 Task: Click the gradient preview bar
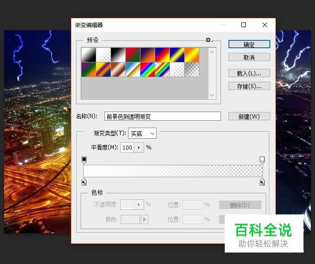tap(173, 171)
